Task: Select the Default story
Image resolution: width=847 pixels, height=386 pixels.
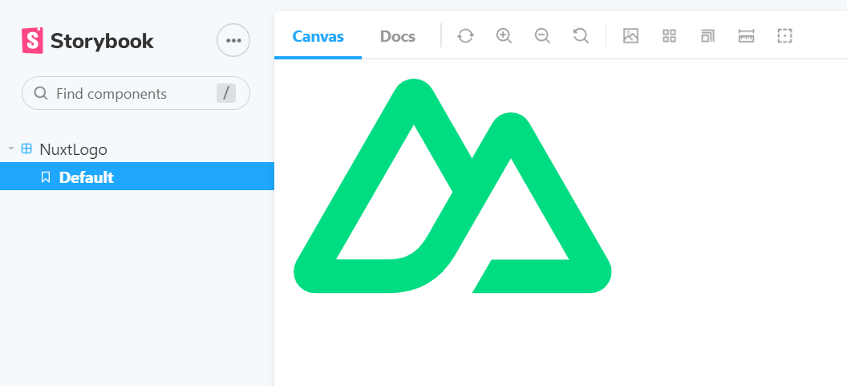Action: coord(137,177)
